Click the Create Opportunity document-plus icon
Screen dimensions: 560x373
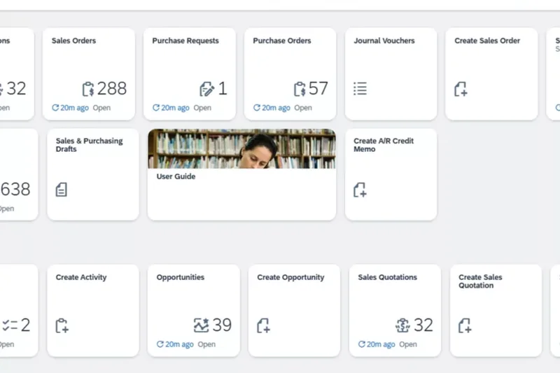(x=263, y=325)
